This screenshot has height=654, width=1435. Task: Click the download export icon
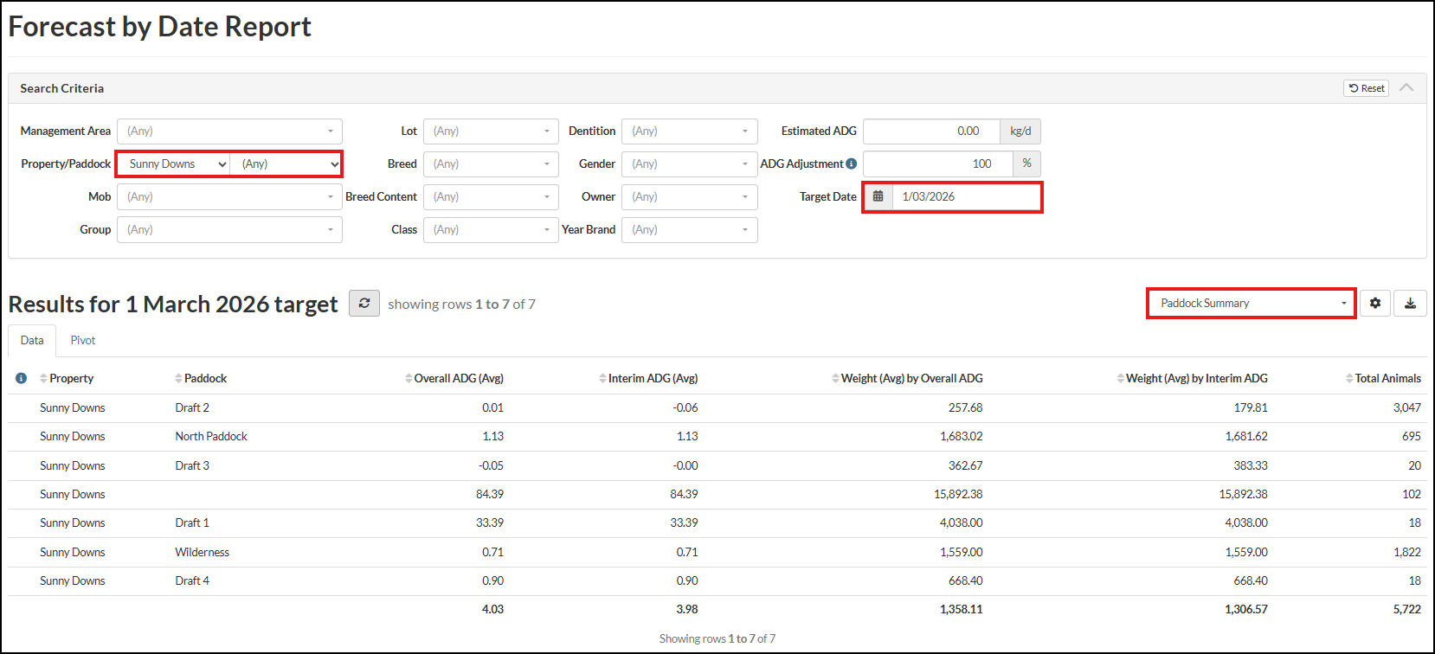pos(1410,304)
